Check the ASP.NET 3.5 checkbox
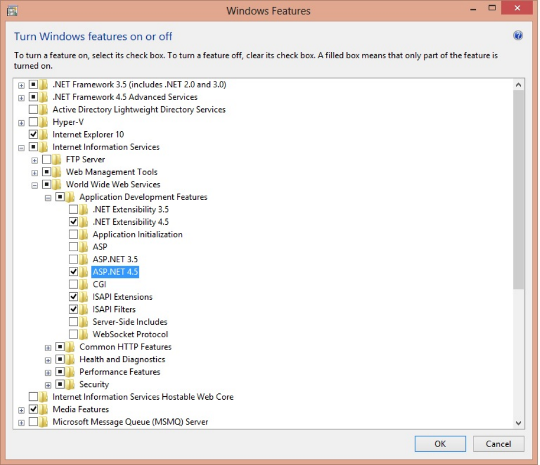The image size is (540, 465). tap(73, 259)
